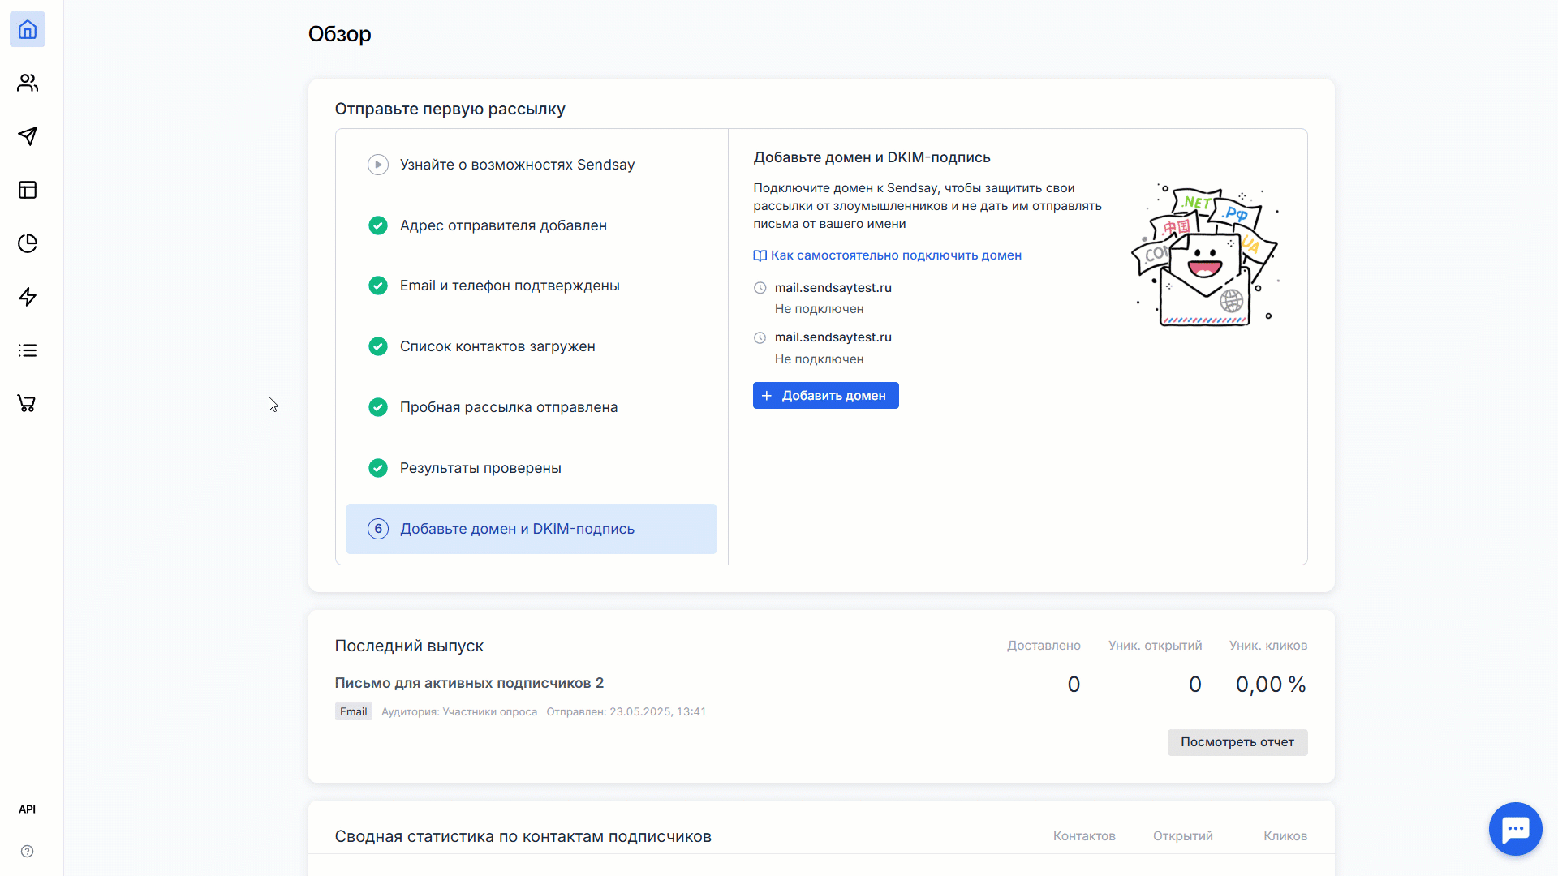
Task: Open the analytics pie-chart sidebar icon
Action: (28, 243)
